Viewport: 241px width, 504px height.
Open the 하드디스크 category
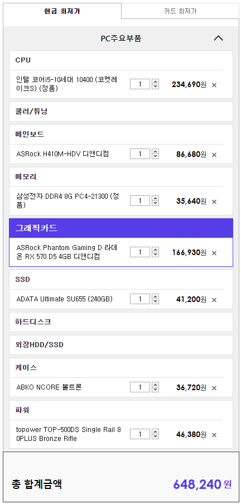121,321
